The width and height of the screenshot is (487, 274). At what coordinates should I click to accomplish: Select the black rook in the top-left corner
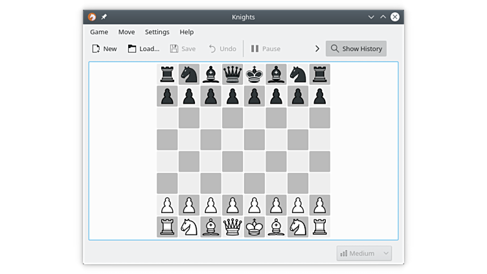(167, 74)
